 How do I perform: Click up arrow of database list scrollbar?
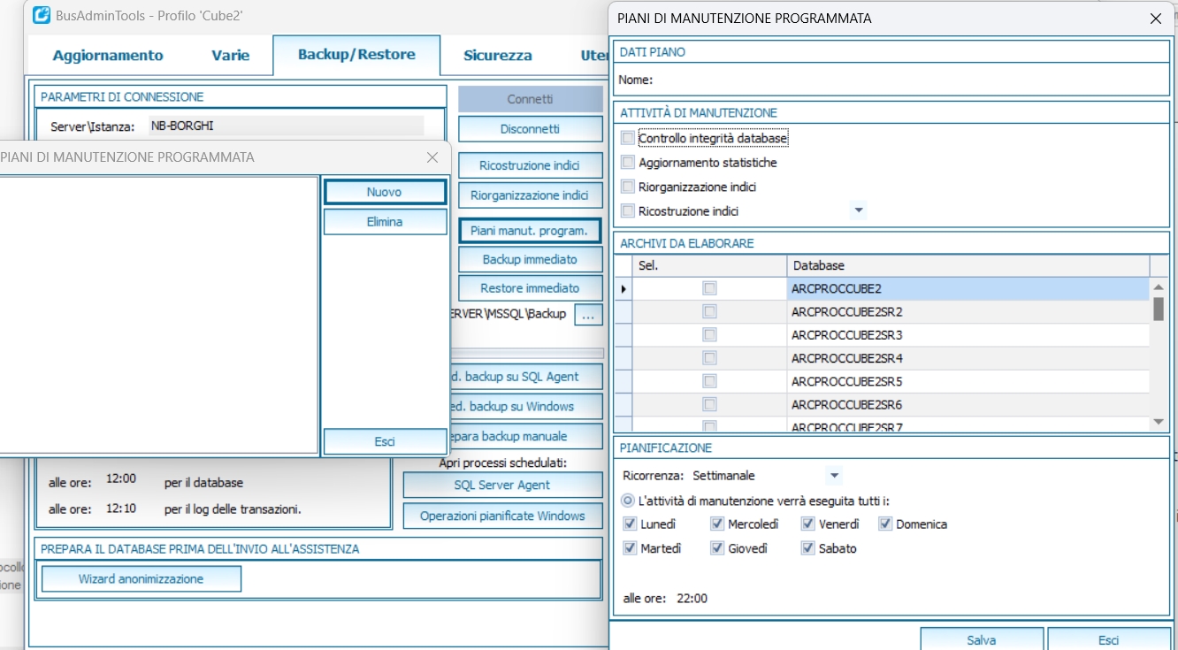(1159, 287)
